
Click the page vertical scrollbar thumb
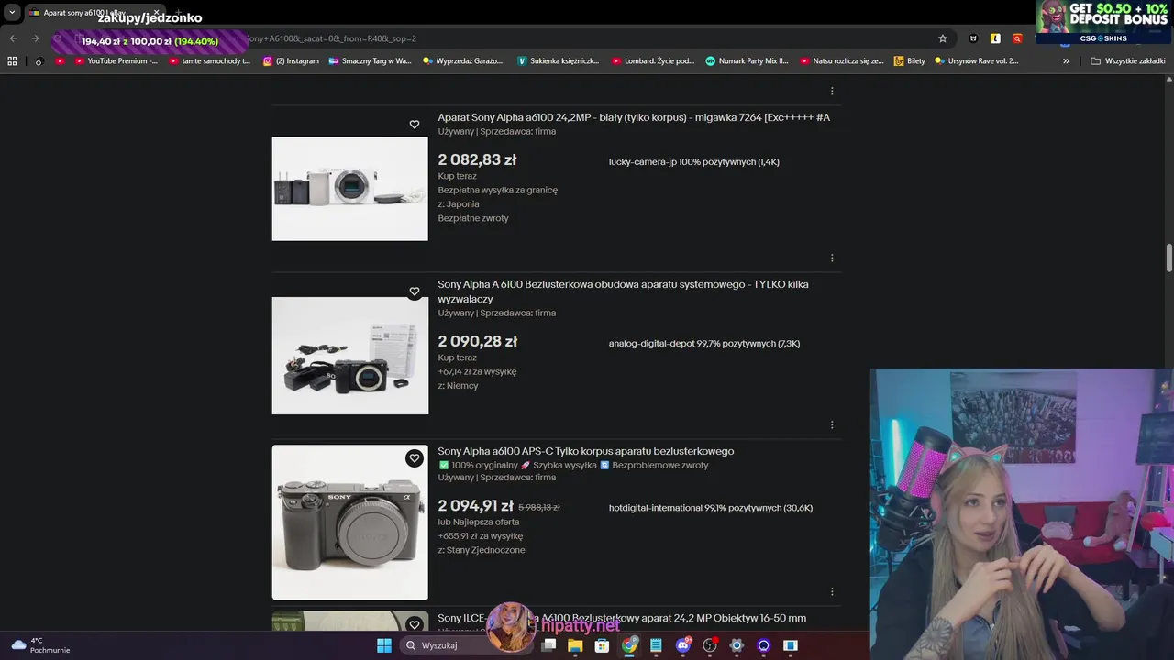click(x=1168, y=258)
